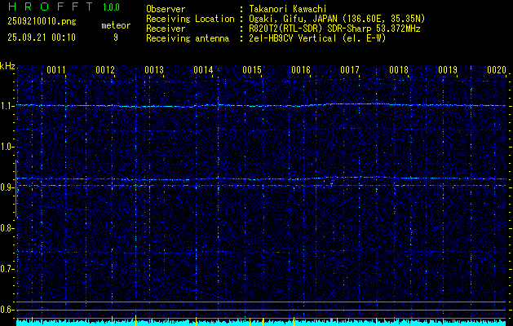The height and width of the screenshot is (326, 513).
Task: Click the 0011 time marker
Action: click(x=56, y=71)
